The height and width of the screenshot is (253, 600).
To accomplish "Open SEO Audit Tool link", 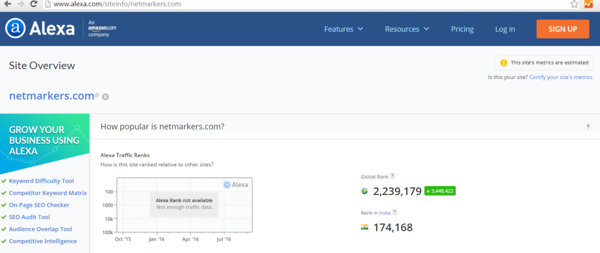I will tap(29, 217).
